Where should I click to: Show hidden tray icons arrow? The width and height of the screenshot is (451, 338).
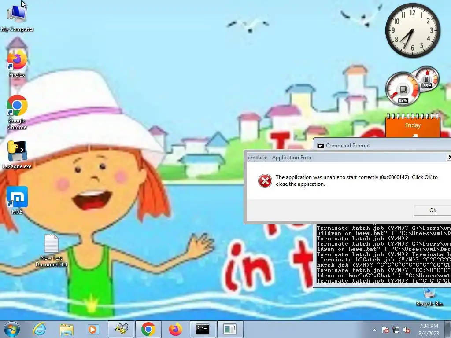(x=374, y=330)
